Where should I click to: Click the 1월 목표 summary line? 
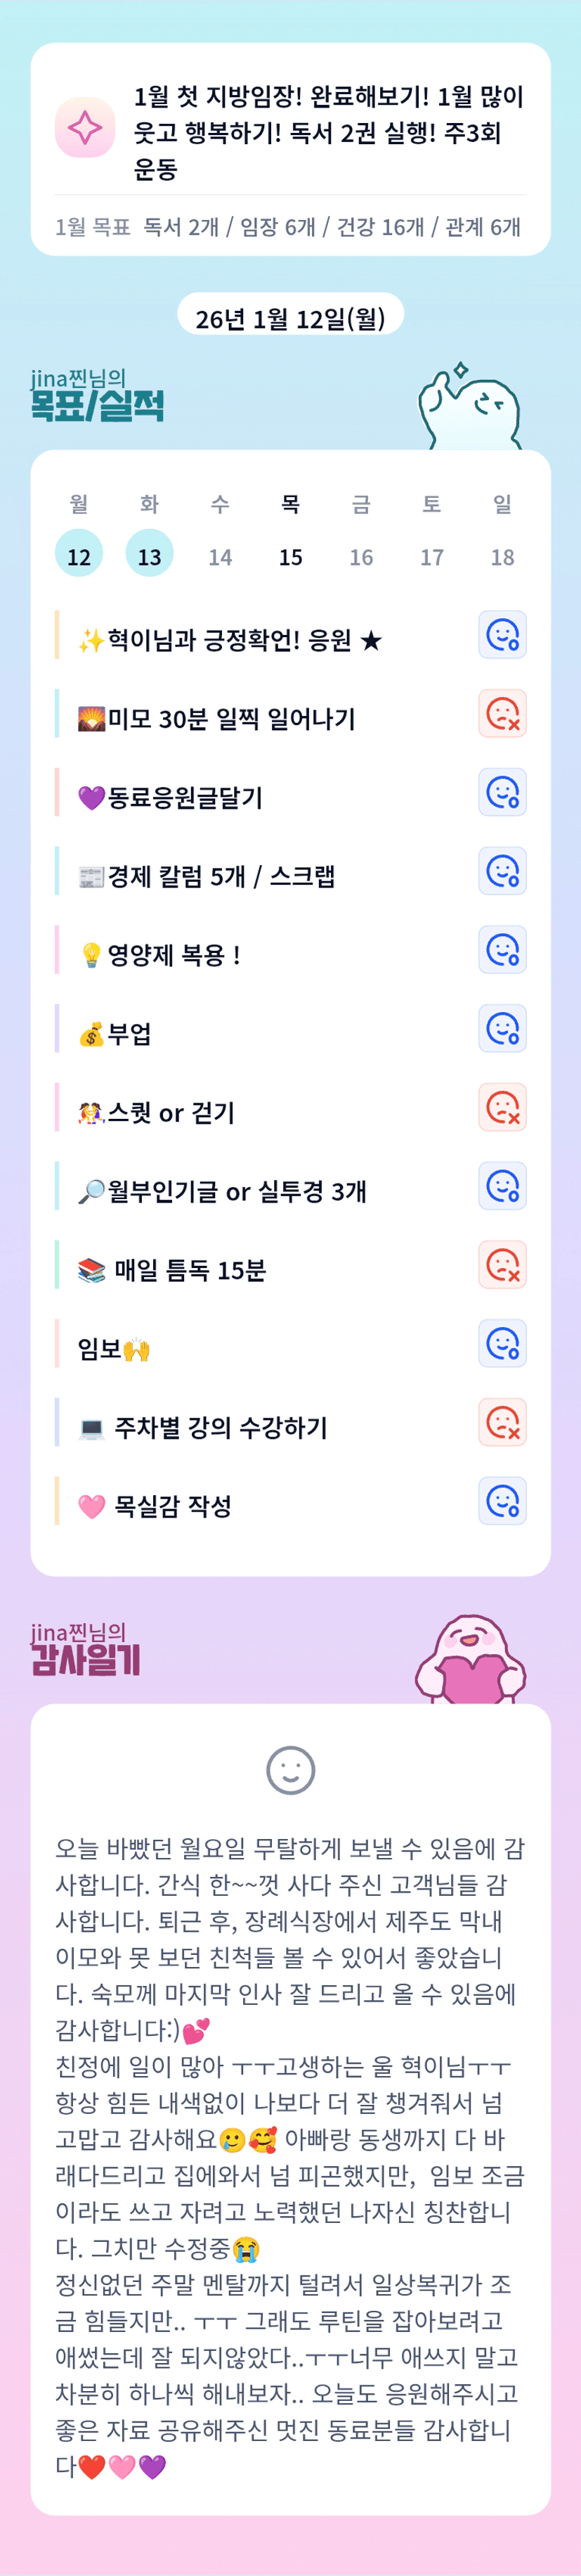pyautogui.click(x=289, y=227)
